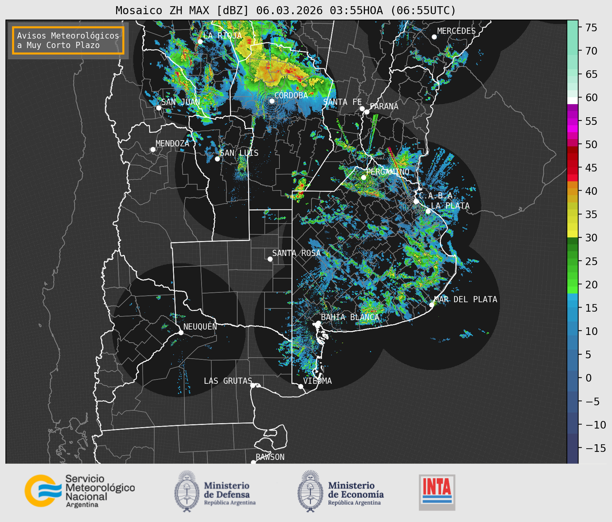
Task: Select the Mercedes city marker dot
Action: [x=434, y=37]
